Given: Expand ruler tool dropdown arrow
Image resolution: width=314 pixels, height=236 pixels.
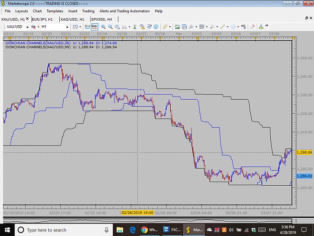Looking at the screenshot, I should coord(170,27).
